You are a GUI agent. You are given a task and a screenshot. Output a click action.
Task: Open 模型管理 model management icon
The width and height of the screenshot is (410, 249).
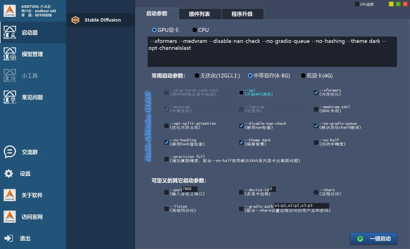10,54
